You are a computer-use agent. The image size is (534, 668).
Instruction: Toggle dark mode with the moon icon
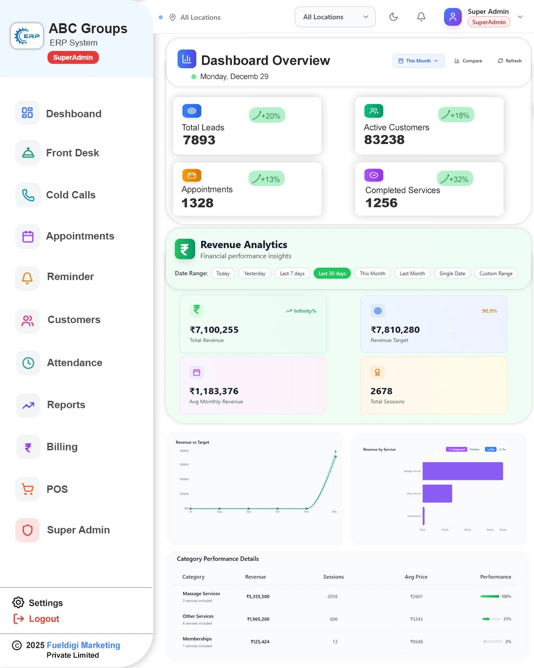point(394,17)
